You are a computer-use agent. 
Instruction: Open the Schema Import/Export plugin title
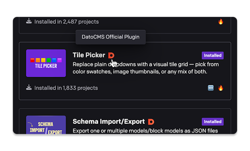109,122
